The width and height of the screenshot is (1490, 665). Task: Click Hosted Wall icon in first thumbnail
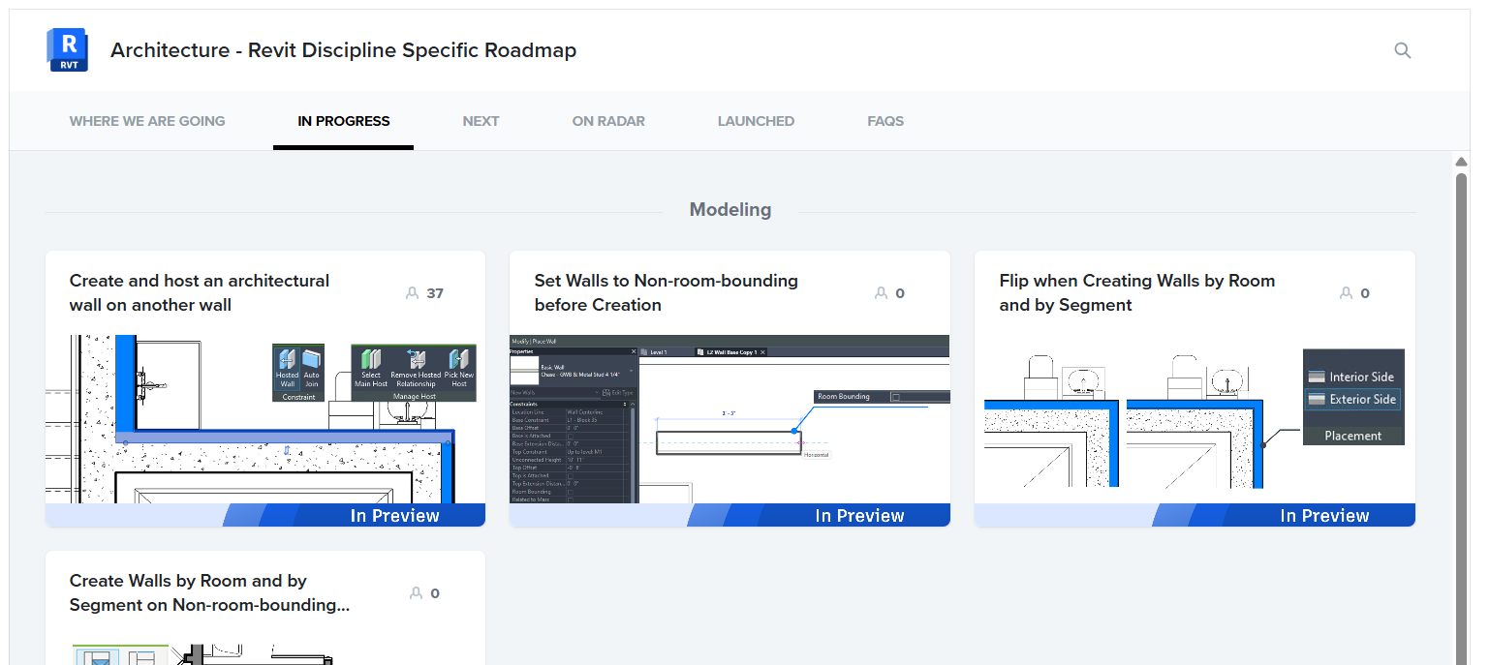(287, 366)
